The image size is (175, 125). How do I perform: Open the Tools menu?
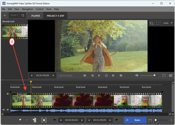pos(49,9)
